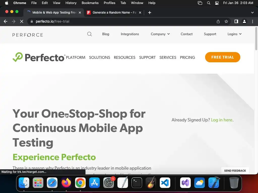
Task: Open macOS Control Center
Action: point(217,3)
